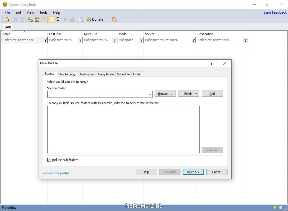The width and height of the screenshot is (288, 211).
Task: Open the Help menu
Action: 56,13
